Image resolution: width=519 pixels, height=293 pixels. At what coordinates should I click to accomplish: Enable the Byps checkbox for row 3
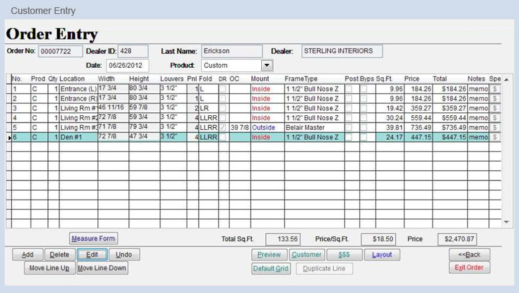[364, 108]
